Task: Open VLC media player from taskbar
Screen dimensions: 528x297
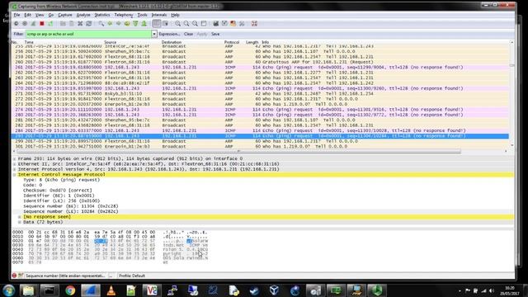Action: (x=111, y=290)
